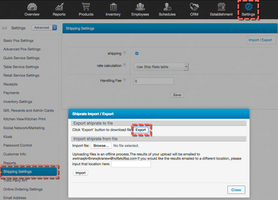Click help icon beside Handling Fee
Screen dimensions: 278x200
click(124, 81)
